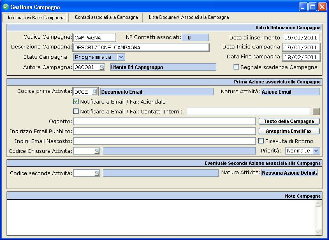Click the Gestione Campagna title bar icon
Image resolution: width=329 pixels, height=240 pixels.
coord(6,7)
